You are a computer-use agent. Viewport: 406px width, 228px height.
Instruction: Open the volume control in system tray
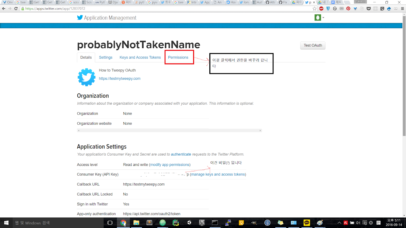[x=358, y=223]
